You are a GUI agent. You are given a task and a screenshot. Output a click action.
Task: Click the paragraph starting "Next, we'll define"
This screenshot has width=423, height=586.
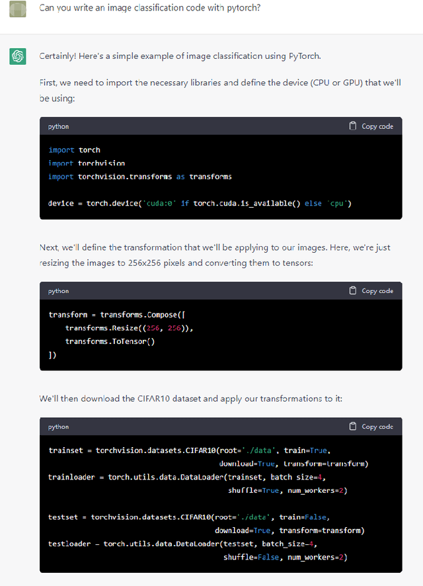tap(215, 254)
